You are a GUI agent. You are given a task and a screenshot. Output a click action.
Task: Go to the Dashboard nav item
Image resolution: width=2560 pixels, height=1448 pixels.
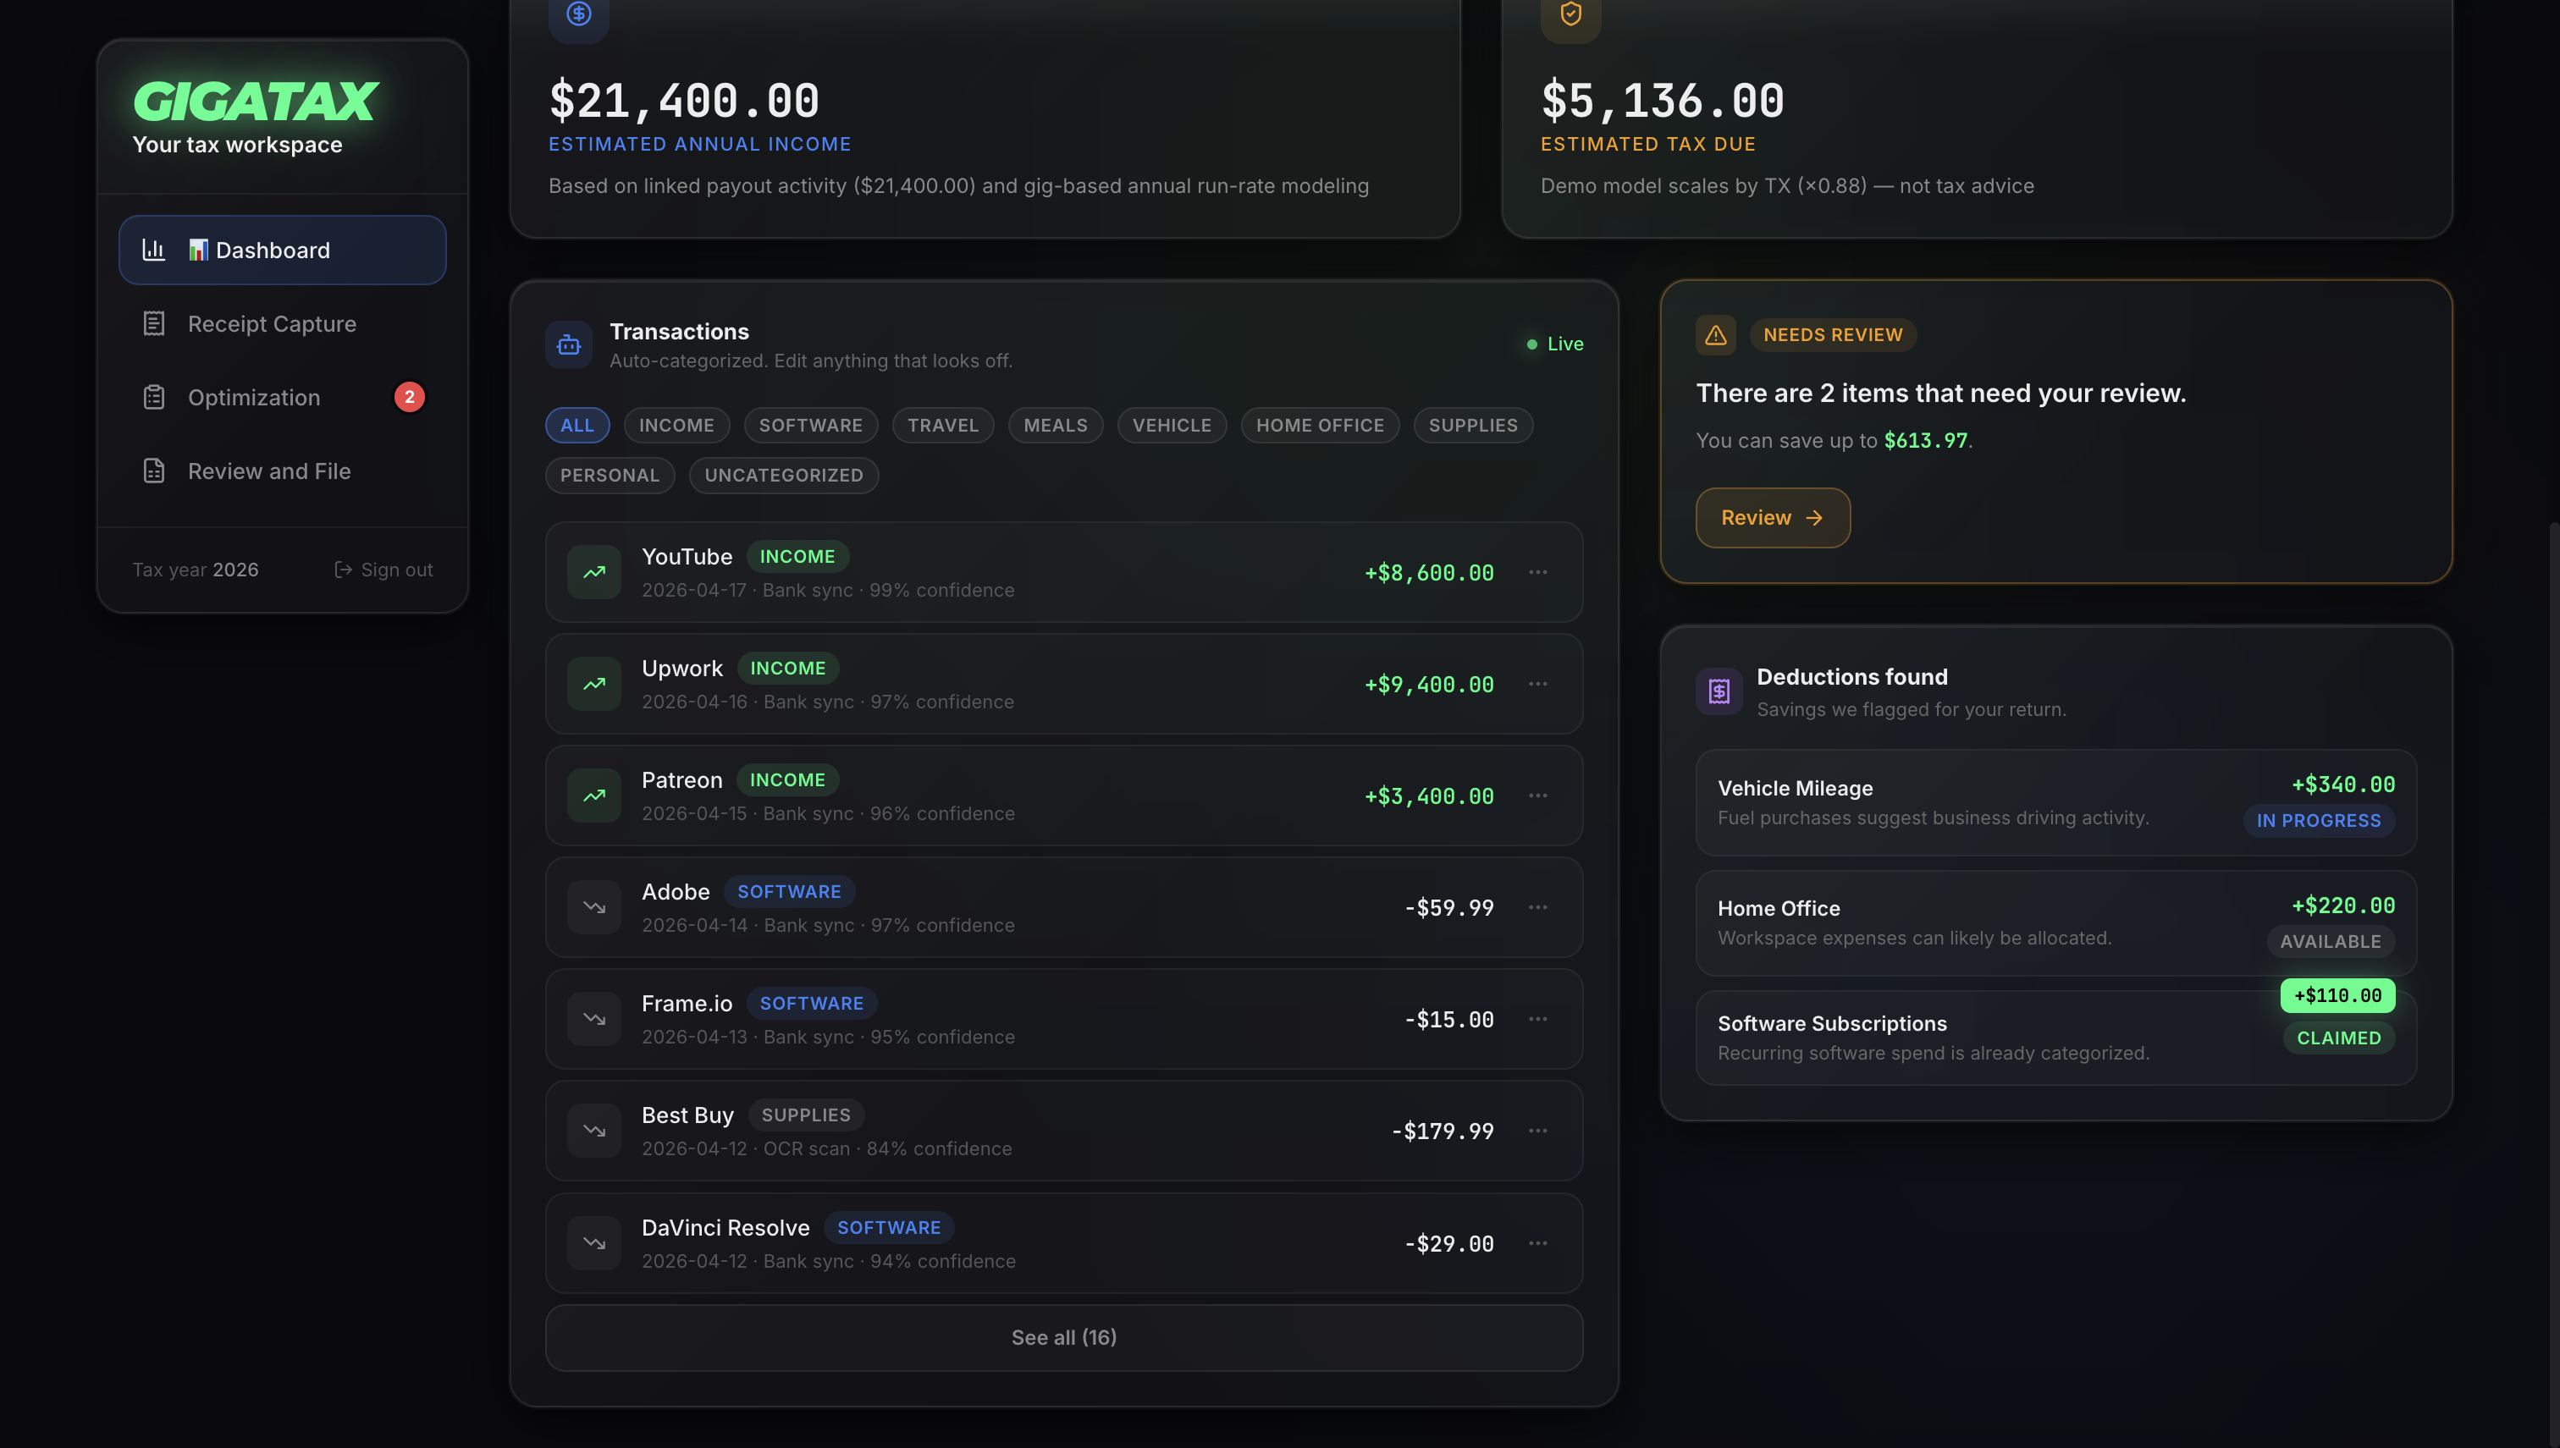pos(283,250)
